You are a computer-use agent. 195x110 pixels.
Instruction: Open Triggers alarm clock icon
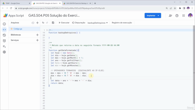pyautogui.click(x=4, y=41)
